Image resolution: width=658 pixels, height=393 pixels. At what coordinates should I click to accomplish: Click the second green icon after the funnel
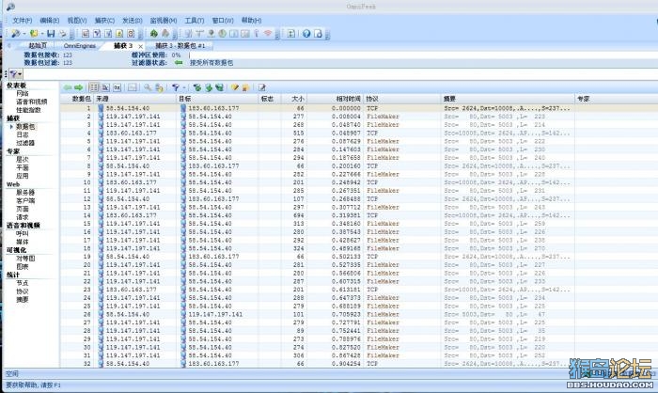coord(208,87)
